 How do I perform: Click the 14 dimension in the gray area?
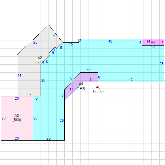pyautogui.click(x=53, y=36)
